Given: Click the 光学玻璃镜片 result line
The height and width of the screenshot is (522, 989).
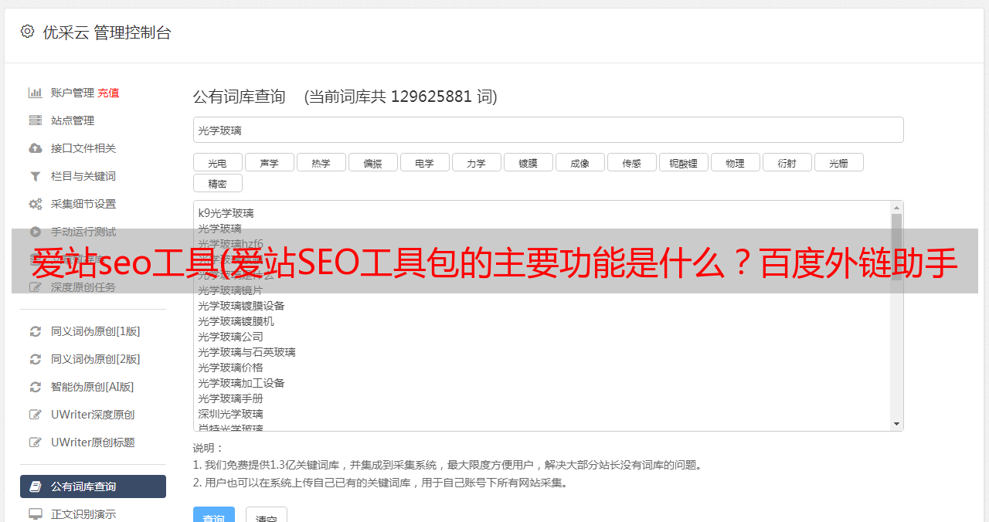Looking at the screenshot, I should (230, 290).
